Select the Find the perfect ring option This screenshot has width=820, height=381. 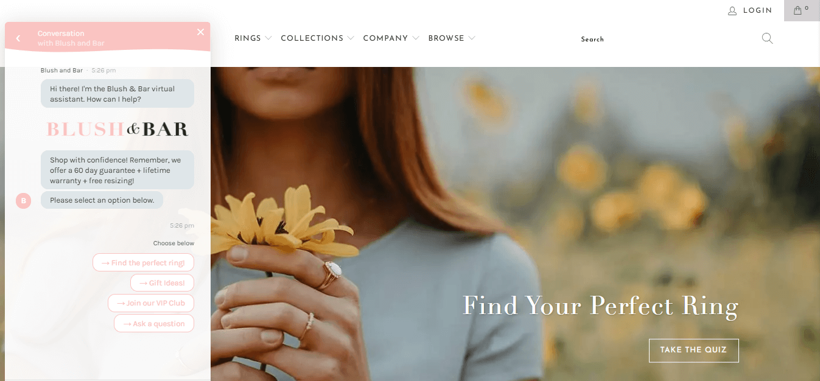click(x=143, y=263)
